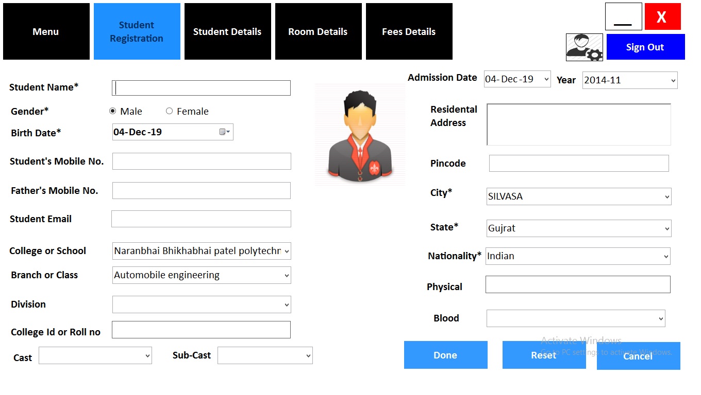Open the Fees Details tab
This screenshot has width=701, height=395.
pyautogui.click(x=409, y=31)
